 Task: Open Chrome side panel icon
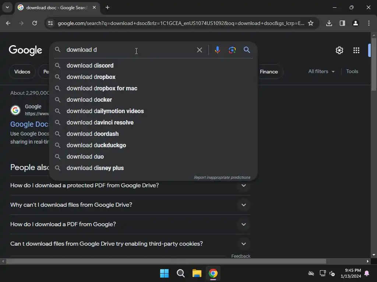tap(342, 23)
